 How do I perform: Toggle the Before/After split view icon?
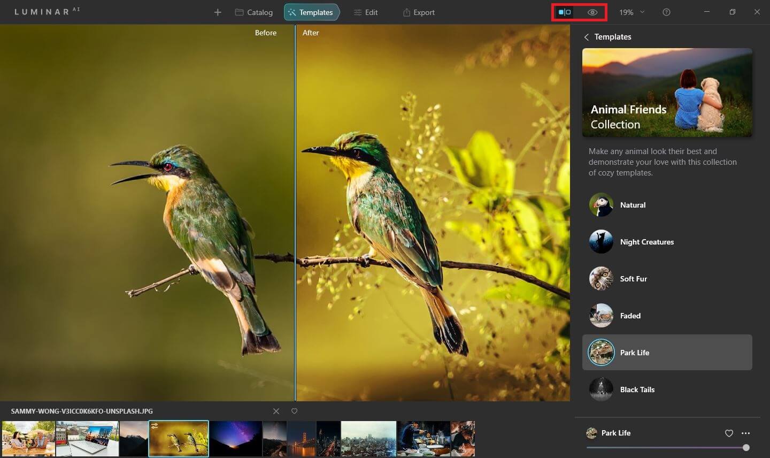(565, 12)
